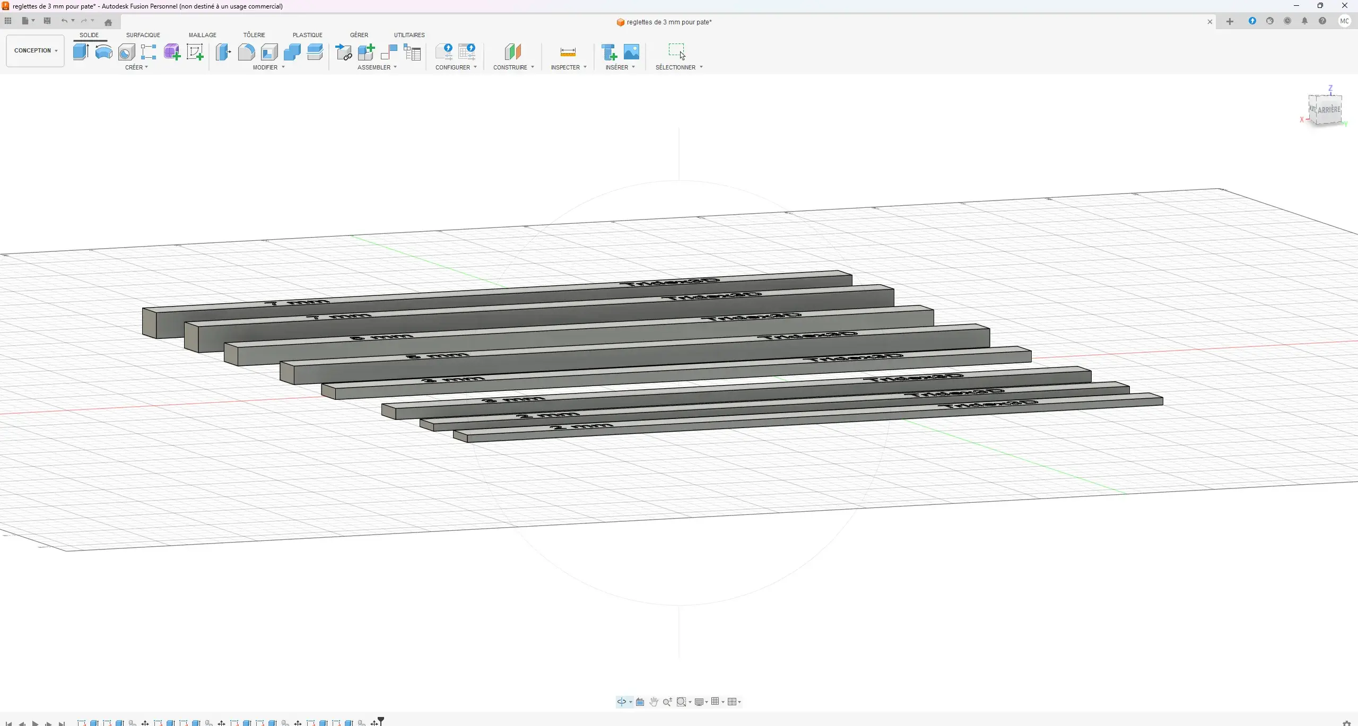
Task: Switch to the GÉRER tab
Action: pos(359,35)
